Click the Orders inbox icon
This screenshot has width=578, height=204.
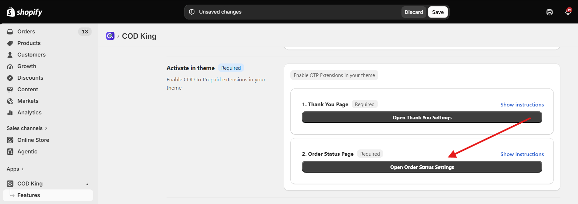[10, 32]
